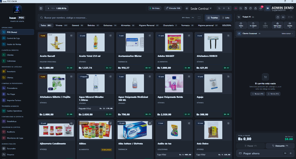Toggle the ticket sound speaker icon
296x159 pixels.
(283, 17)
